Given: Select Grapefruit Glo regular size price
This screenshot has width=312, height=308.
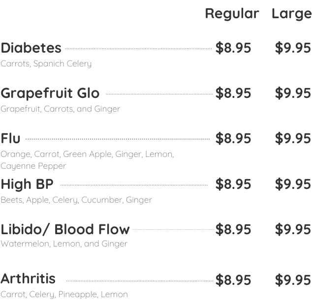Looking at the screenshot, I should (x=233, y=93).
